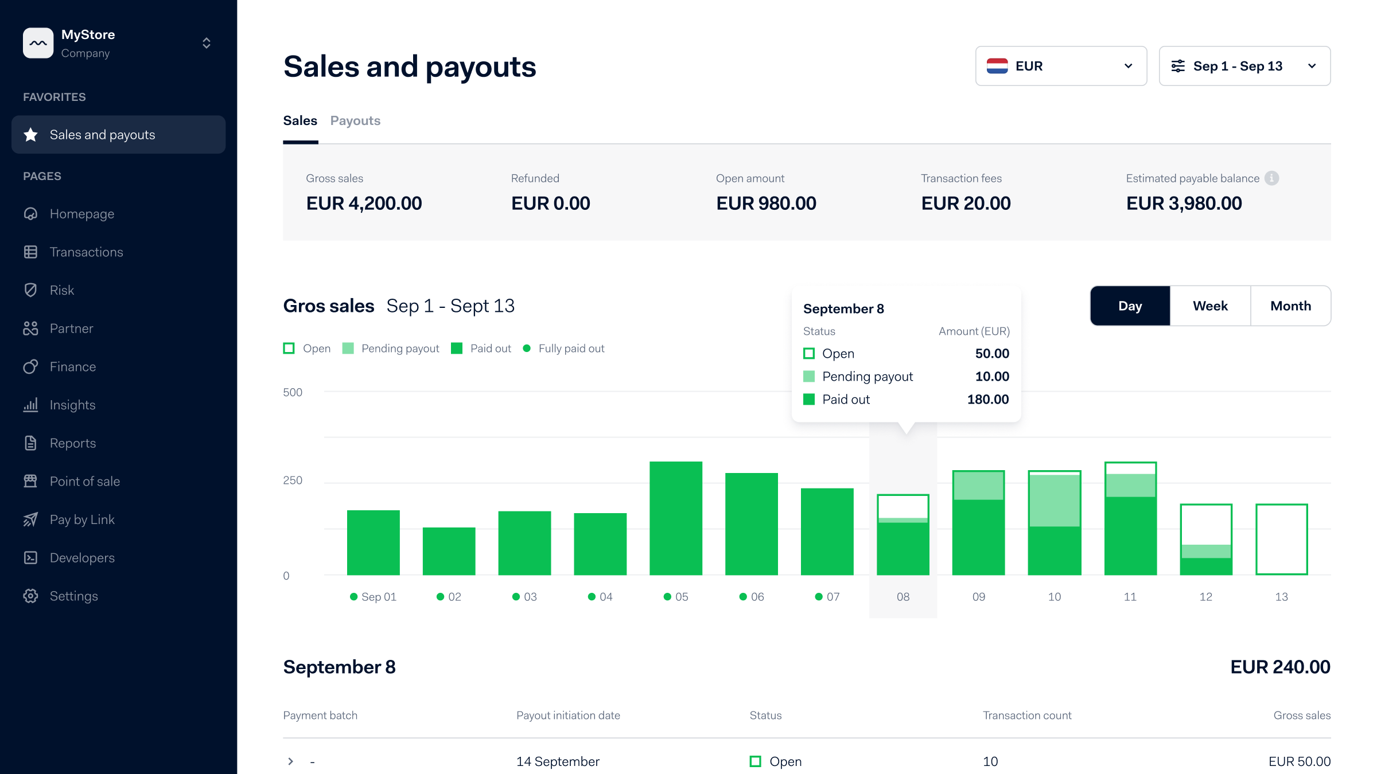Switch to the Payouts tab
This screenshot has height=774, width=1377.
[355, 121]
